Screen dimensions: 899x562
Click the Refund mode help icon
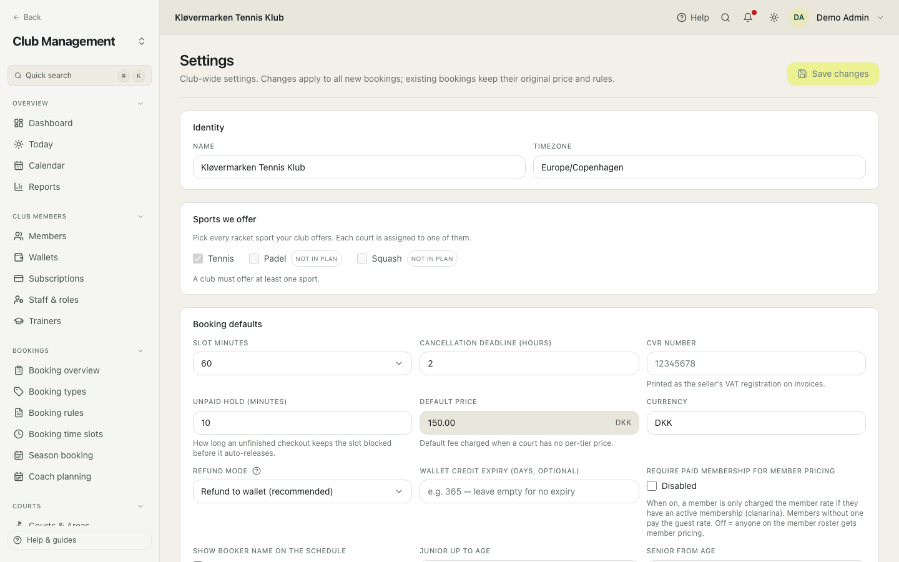coord(257,471)
